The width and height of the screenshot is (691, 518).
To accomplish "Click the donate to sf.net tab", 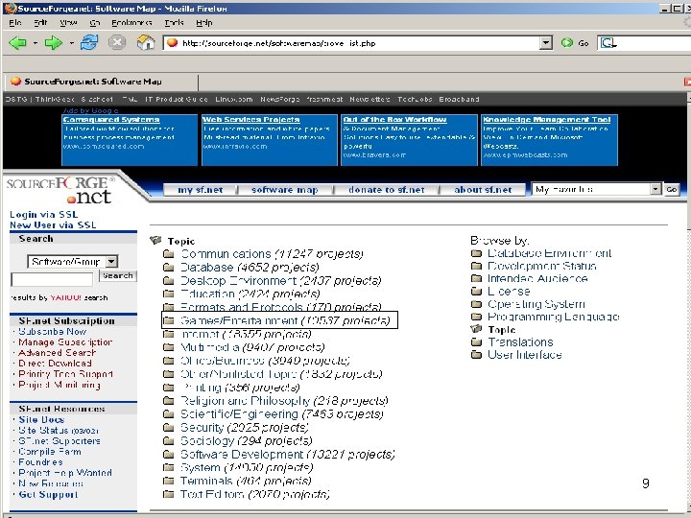I will pos(387,190).
